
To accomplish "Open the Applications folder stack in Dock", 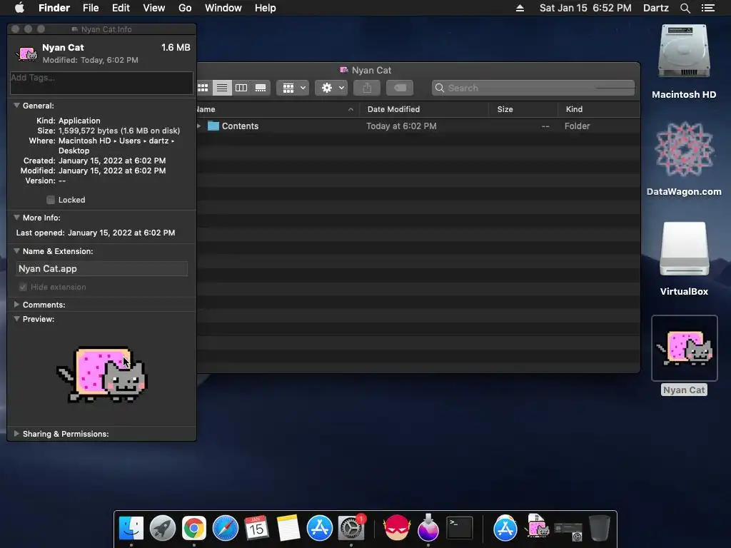I will (505, 528).
